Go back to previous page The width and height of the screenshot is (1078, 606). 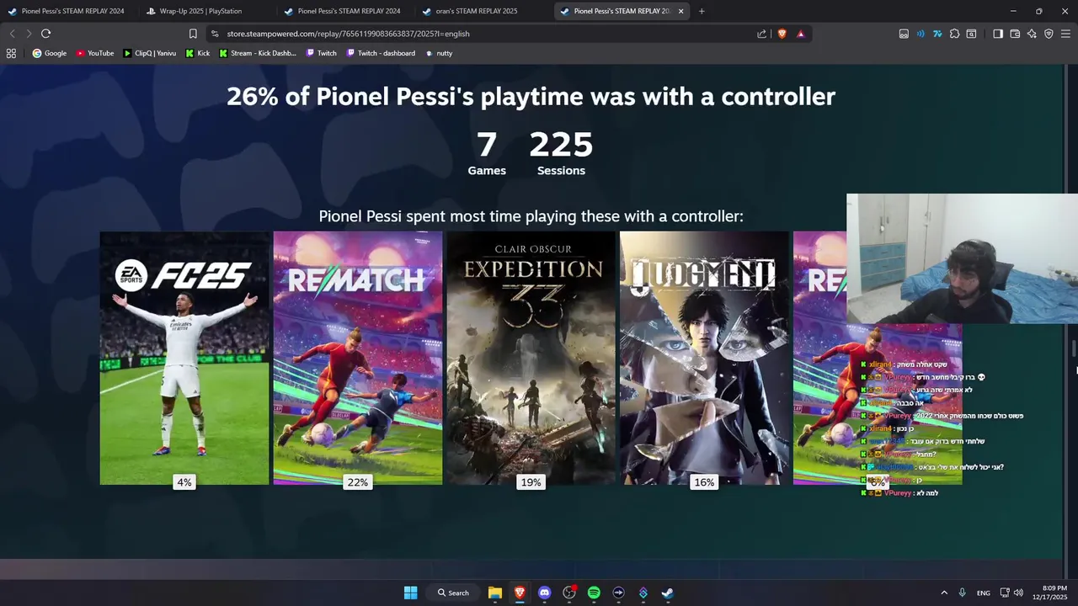click(x=12, y=34)
